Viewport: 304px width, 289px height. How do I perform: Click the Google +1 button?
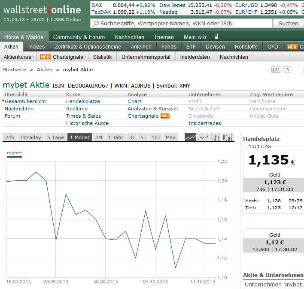tap(276, 70)
